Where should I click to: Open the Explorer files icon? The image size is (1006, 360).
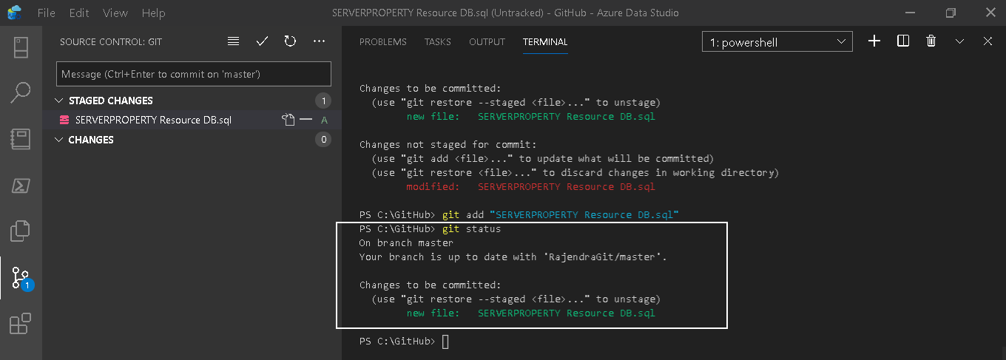tap(21, 231)
